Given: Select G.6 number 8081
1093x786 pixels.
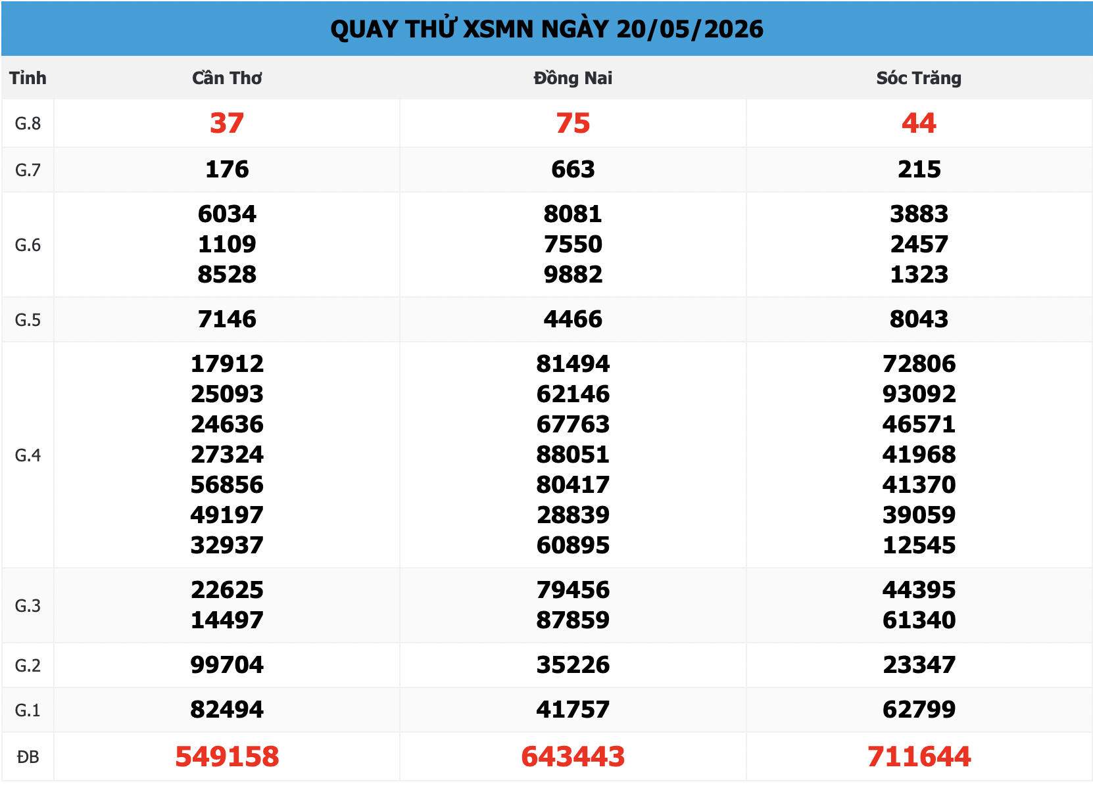Looking at the screenshot, I should [573, 214].
